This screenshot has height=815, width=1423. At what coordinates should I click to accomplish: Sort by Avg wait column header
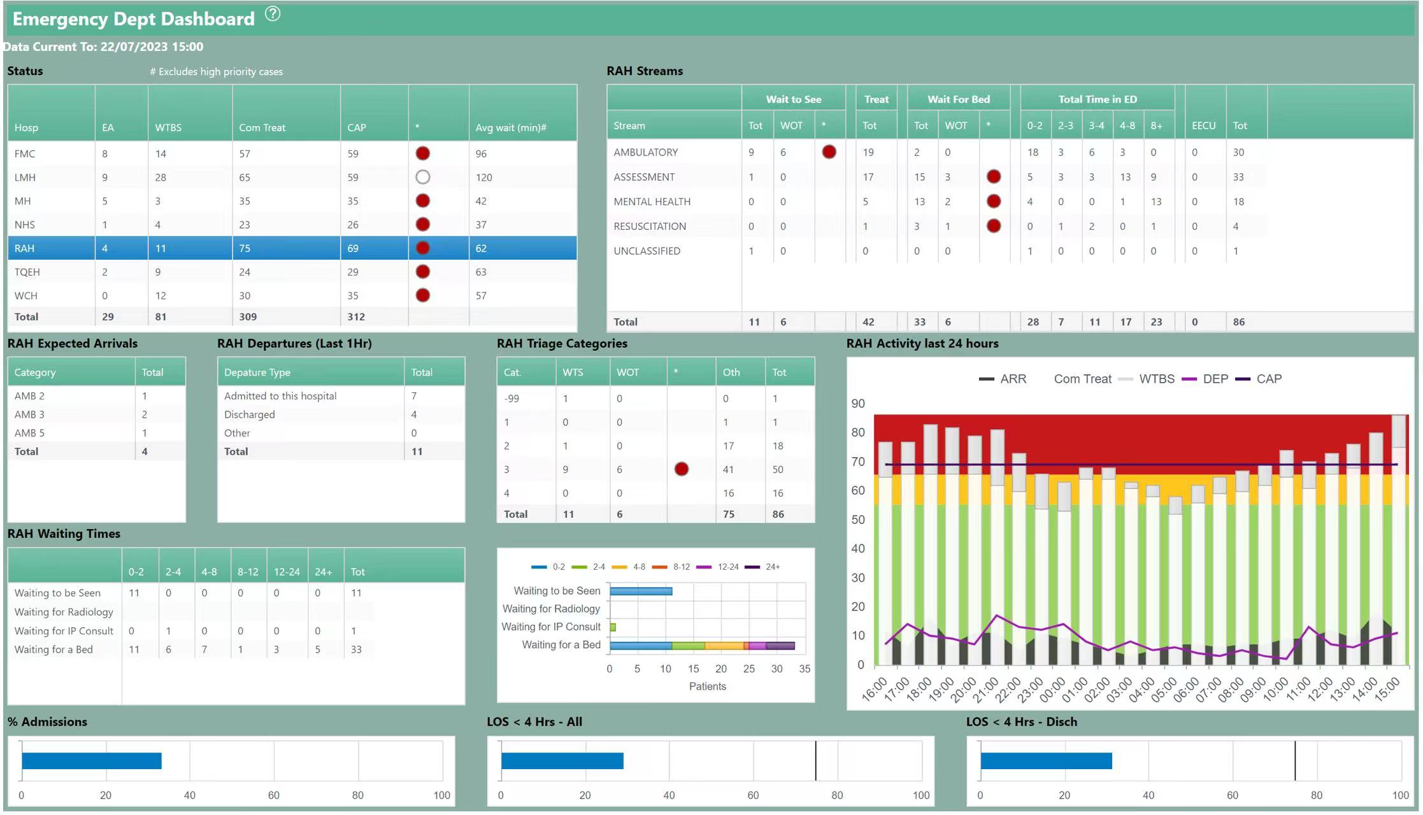point(510,127)
